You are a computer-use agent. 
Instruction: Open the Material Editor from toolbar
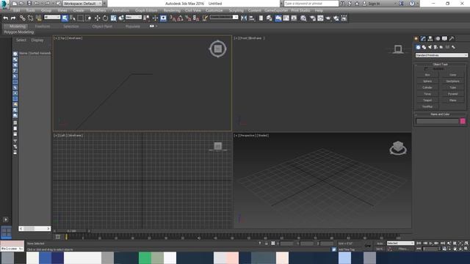303,18
